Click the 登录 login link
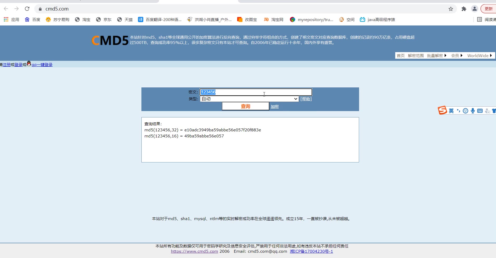Viewport: 496px width, 258px height. pyautogui.click(x=18, y=64)
